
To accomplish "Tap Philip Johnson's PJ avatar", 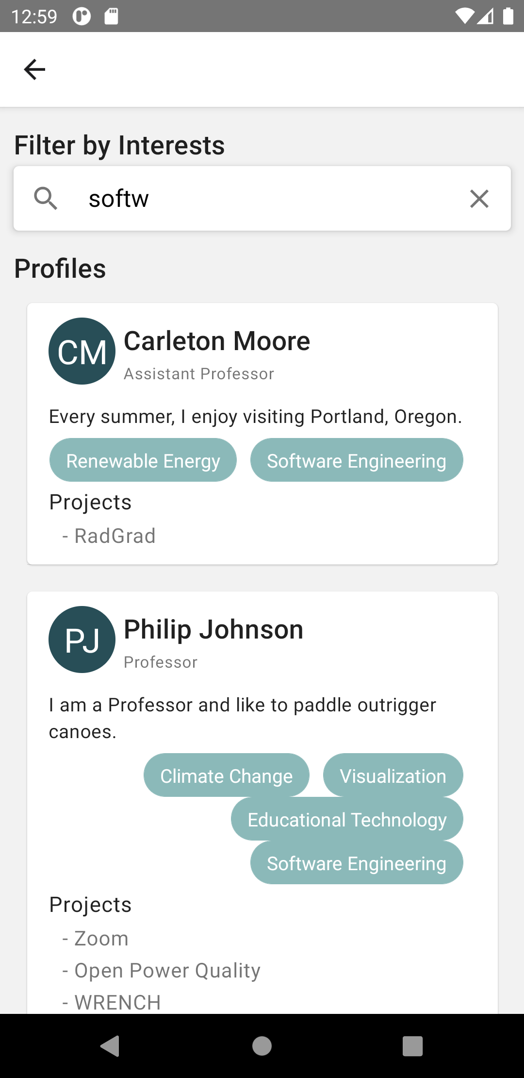I will click(x=82, y=640).
